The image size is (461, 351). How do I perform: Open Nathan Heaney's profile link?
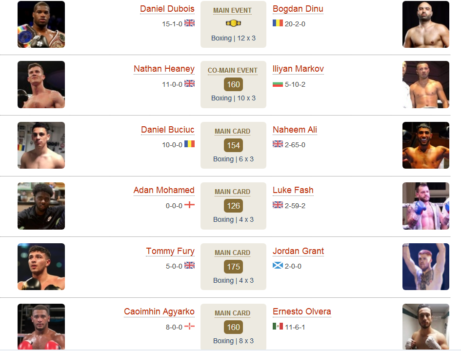[x=164, y=69]
